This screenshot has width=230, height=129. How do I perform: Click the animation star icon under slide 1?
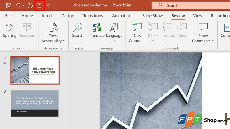(5, 63)
